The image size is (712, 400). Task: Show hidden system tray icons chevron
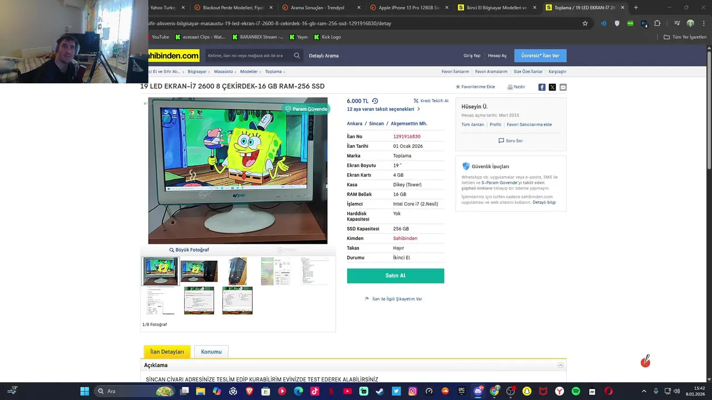tap(644, 391)
